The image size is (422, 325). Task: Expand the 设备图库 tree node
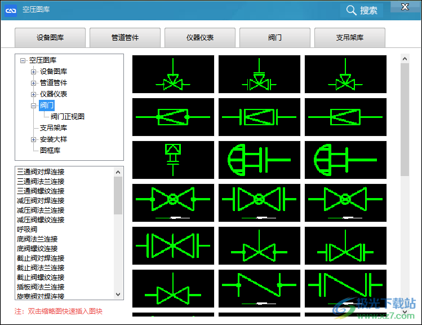(33, 72)
